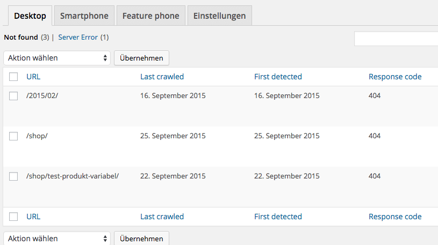Open the Einstellungen tab
Screen dimensions: 438x245
point(219,16)
